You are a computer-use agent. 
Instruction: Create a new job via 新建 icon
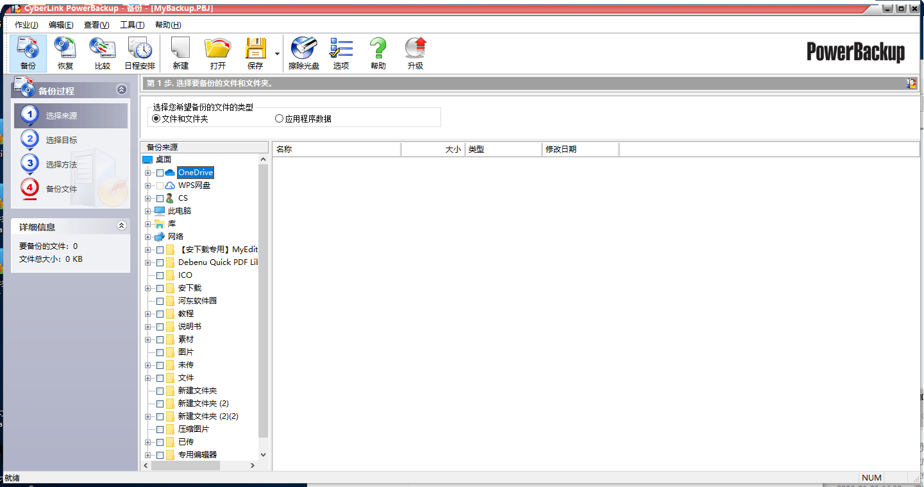[180, 51]
